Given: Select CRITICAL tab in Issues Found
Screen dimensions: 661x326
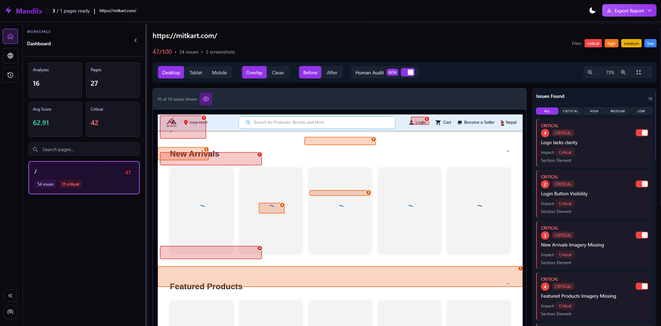Looking at the screenshot, I should point(571,111).
